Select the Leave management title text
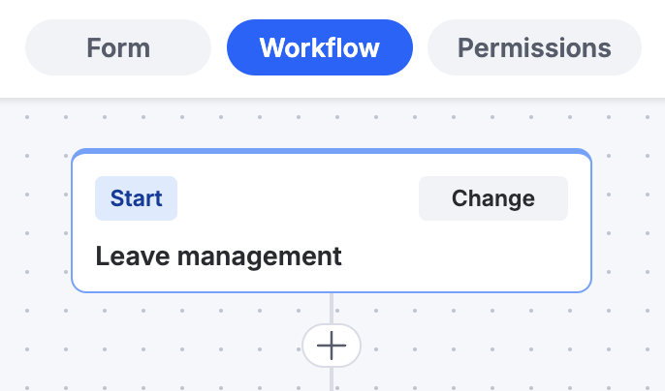The width and height of the screenshot is (665, 391). [218, 256]
